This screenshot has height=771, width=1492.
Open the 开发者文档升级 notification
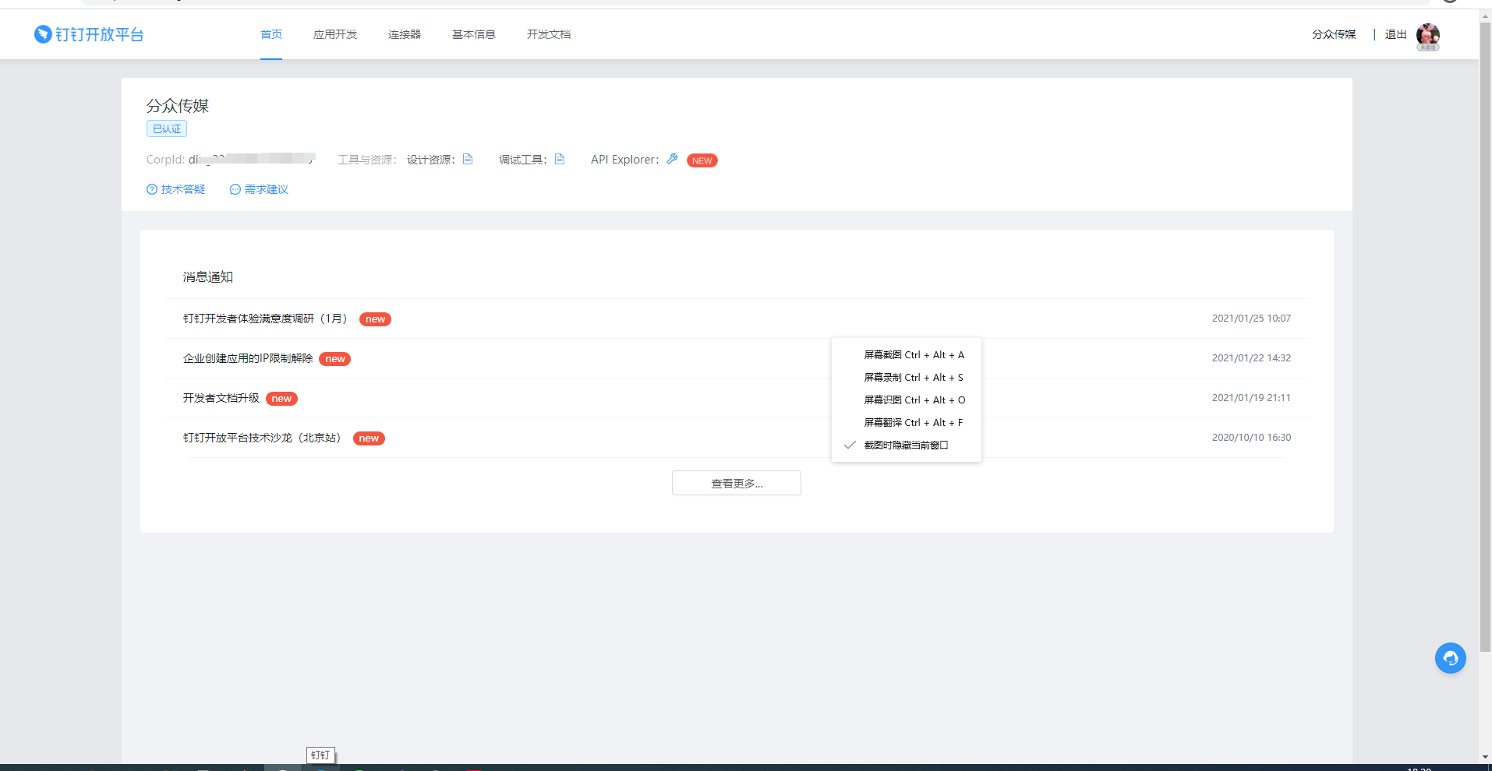click(221, 397)
